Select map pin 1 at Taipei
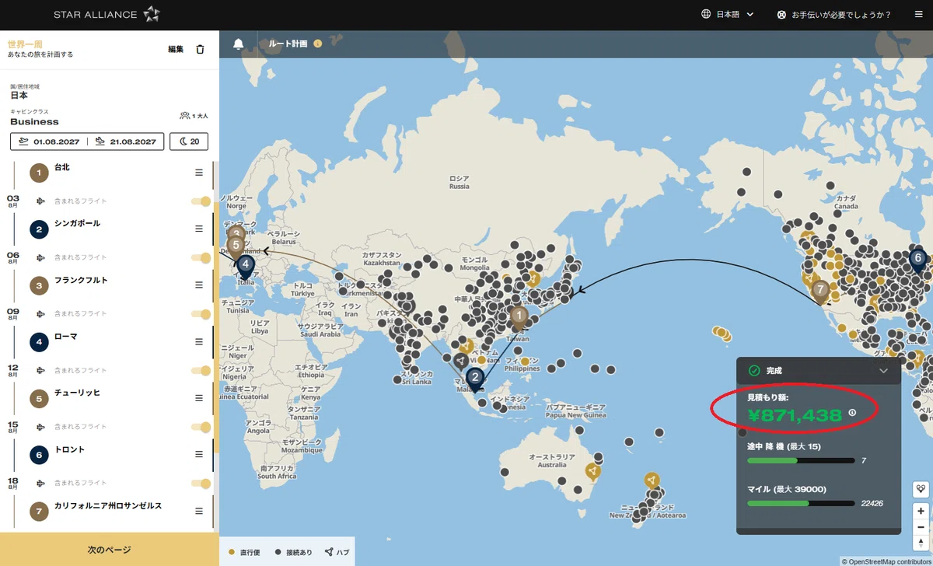The height and width of the screenshot is (566, 933). click(519, 316)
